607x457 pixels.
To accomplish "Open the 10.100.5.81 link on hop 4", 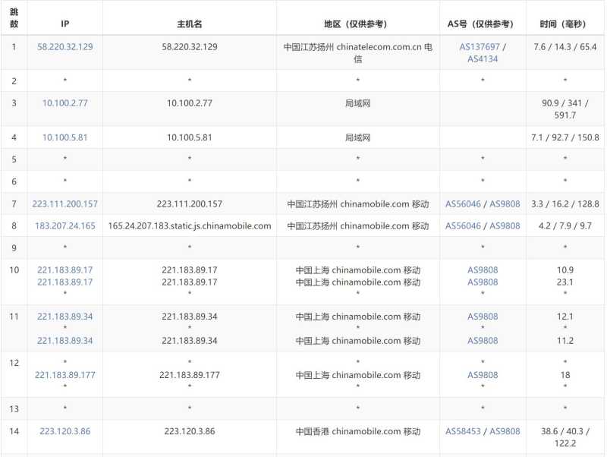I will (x=65, y=137).
